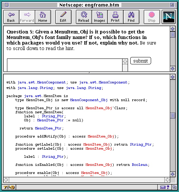Go back with the Back button
The height and width of the screenshot is (192, 179).
(x=11, y=17)
